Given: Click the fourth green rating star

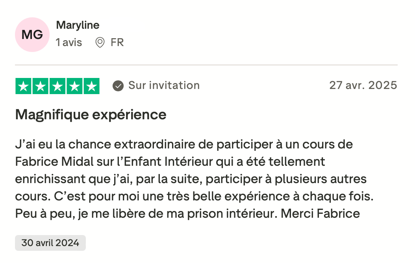Looking at the screenshot, I should pos(74,86).
